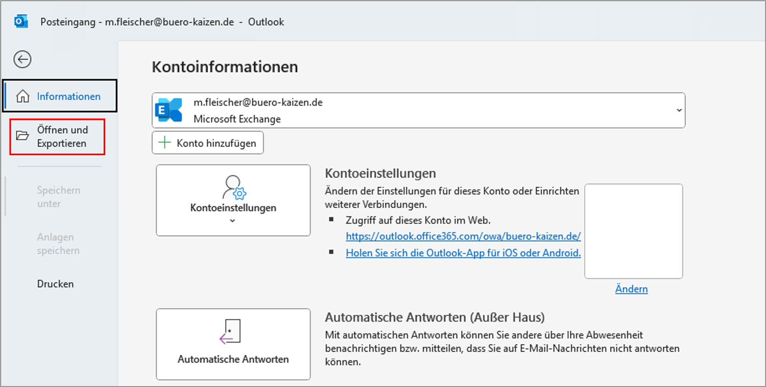Screen dimensions: 766x387
Task: Open the Kontoeinstellungen dropdown chevron
Action: (x=232, y=221)
